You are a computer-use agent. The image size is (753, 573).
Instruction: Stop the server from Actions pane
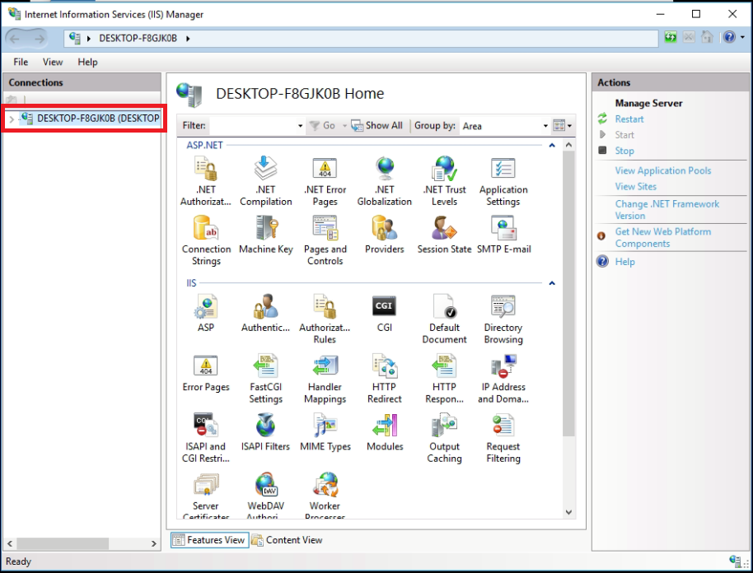[624, 151]
